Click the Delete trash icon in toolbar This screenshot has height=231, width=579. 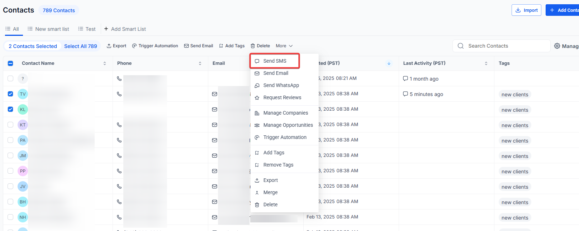253,46
